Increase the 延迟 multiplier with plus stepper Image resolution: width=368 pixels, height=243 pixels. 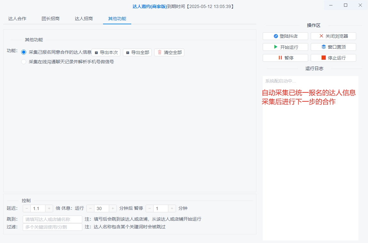pos(49,208)
